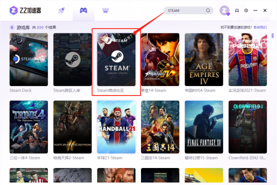277x185 pixels.
Task: Open headphone customer support icon
Action: [237, 10]
